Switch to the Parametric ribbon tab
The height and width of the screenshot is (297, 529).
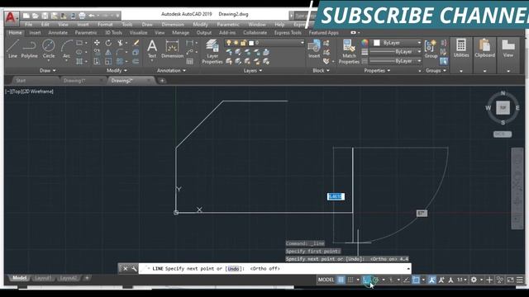click(86, 33)
